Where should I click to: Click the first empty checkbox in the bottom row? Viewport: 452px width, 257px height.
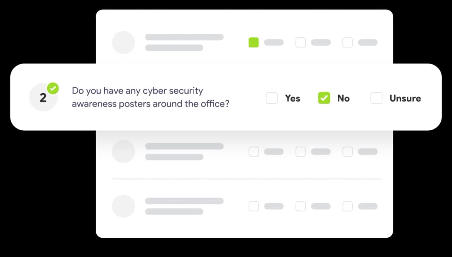pos(254,206)
